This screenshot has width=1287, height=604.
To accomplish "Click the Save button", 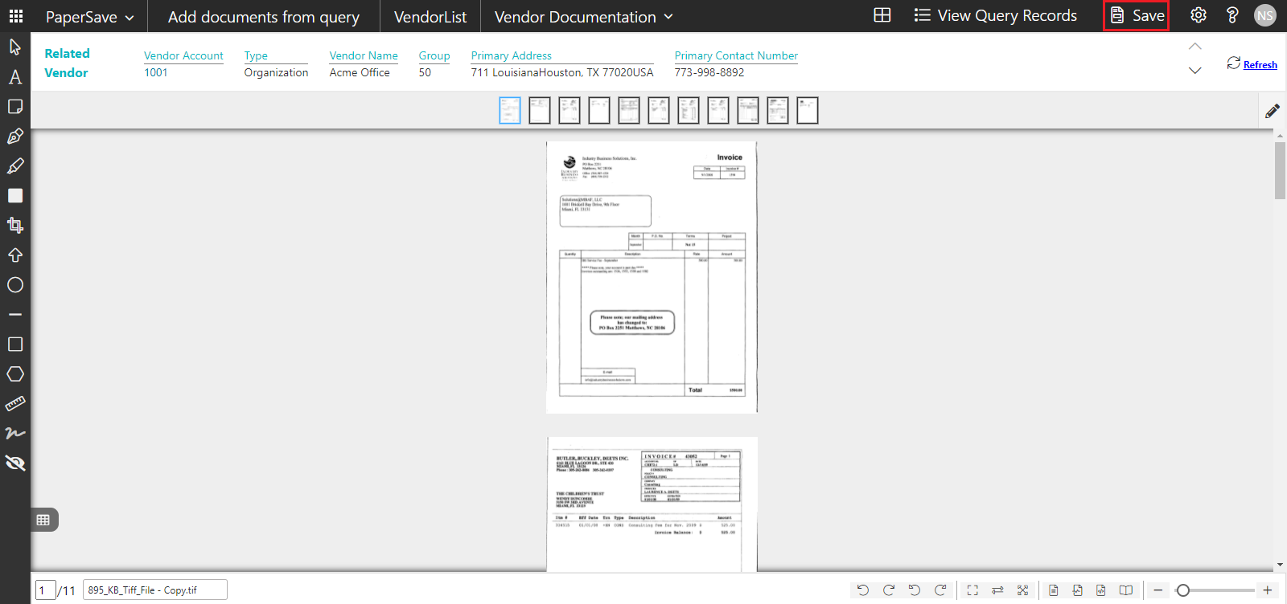I will (x=1137, y=16).
